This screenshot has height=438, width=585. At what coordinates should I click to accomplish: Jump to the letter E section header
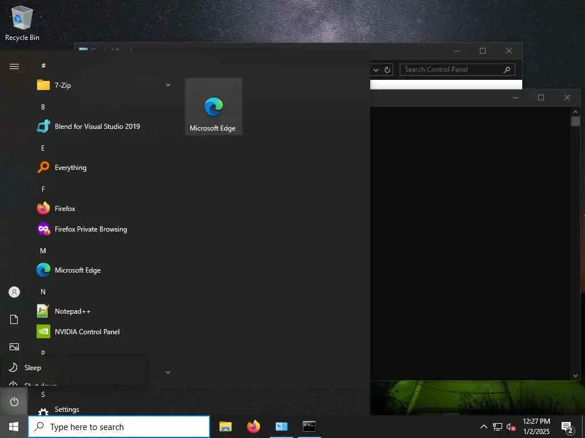pos(43,148)
